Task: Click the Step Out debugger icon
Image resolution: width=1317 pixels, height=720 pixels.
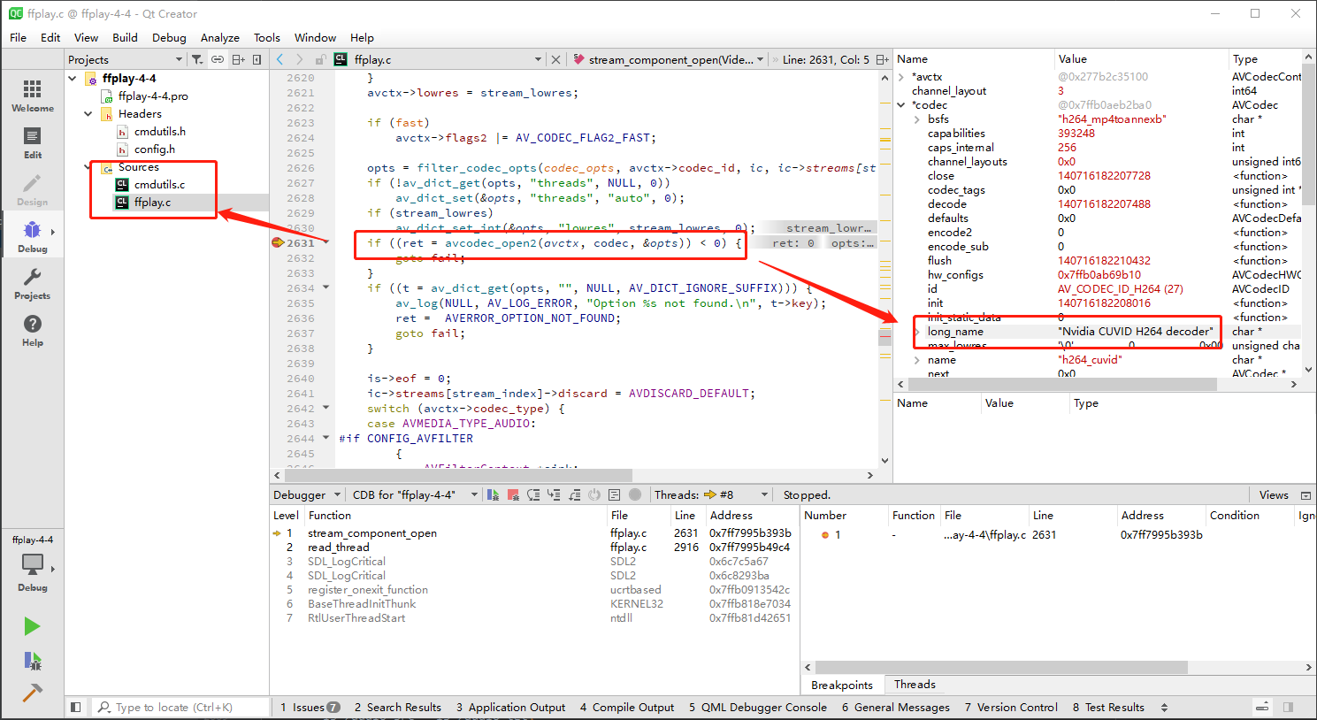Action: coord(574,494)
